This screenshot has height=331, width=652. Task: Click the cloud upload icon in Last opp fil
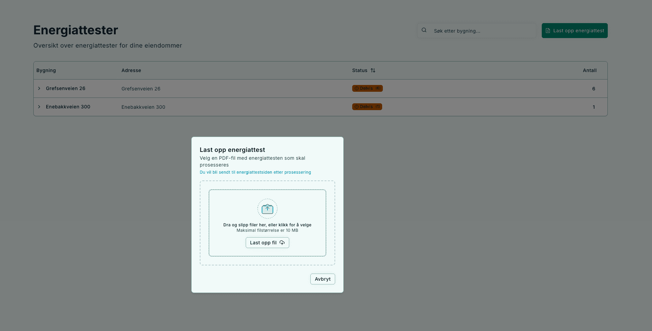[282, 243]
